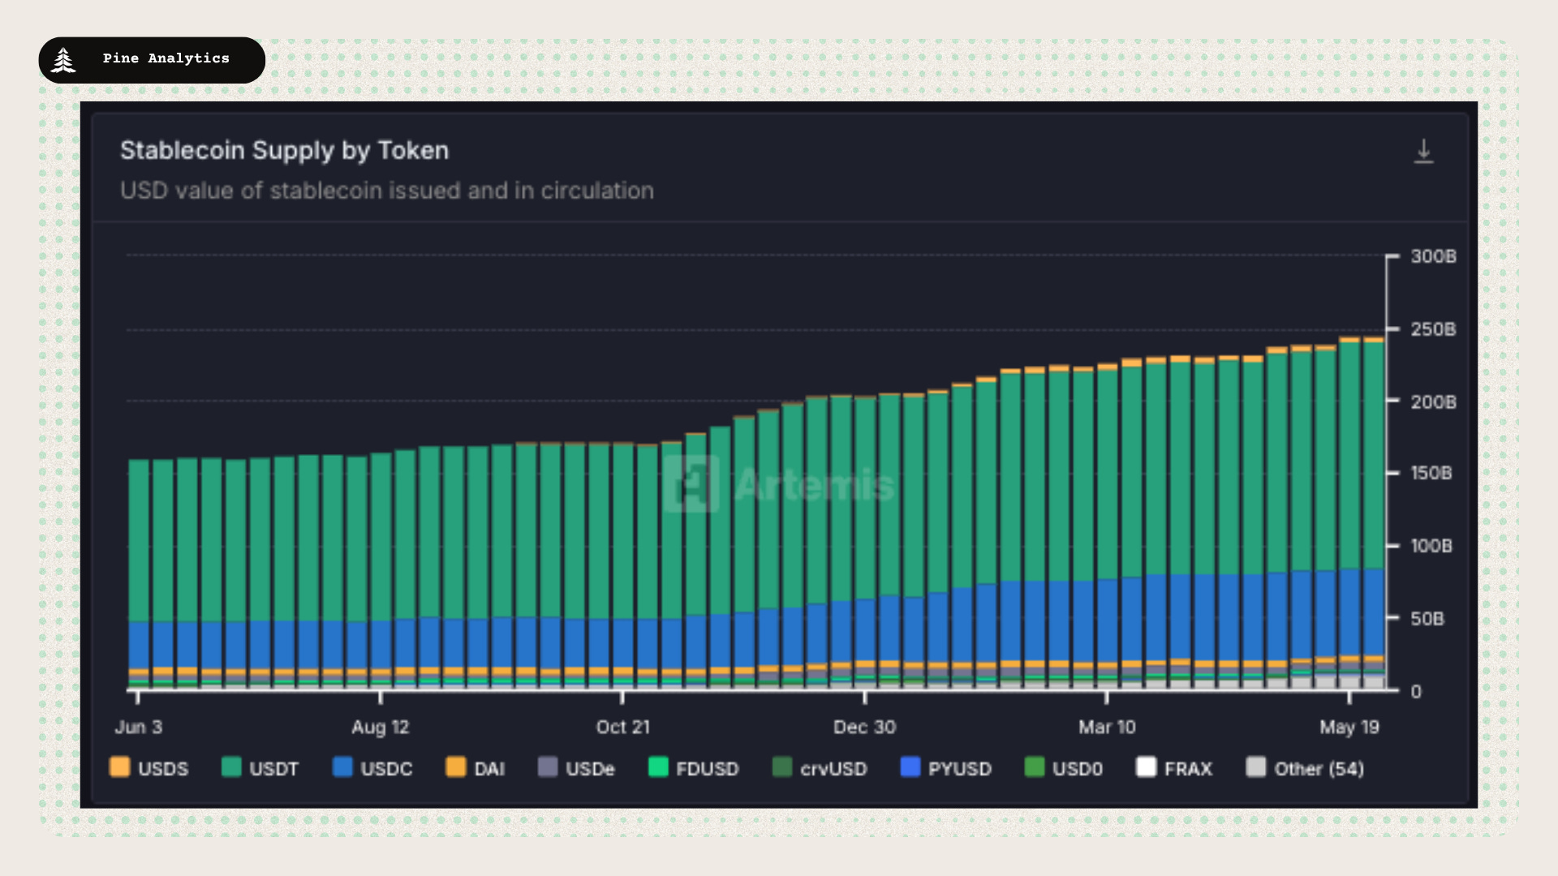Image resolution: width=1558 pixels, height=876 pixels.
Task: Toggle the USDS legend swatch
Action: pyautogui.click(x=119, y=767)
